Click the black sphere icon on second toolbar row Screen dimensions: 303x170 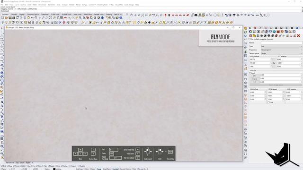(x=149, y=23)
